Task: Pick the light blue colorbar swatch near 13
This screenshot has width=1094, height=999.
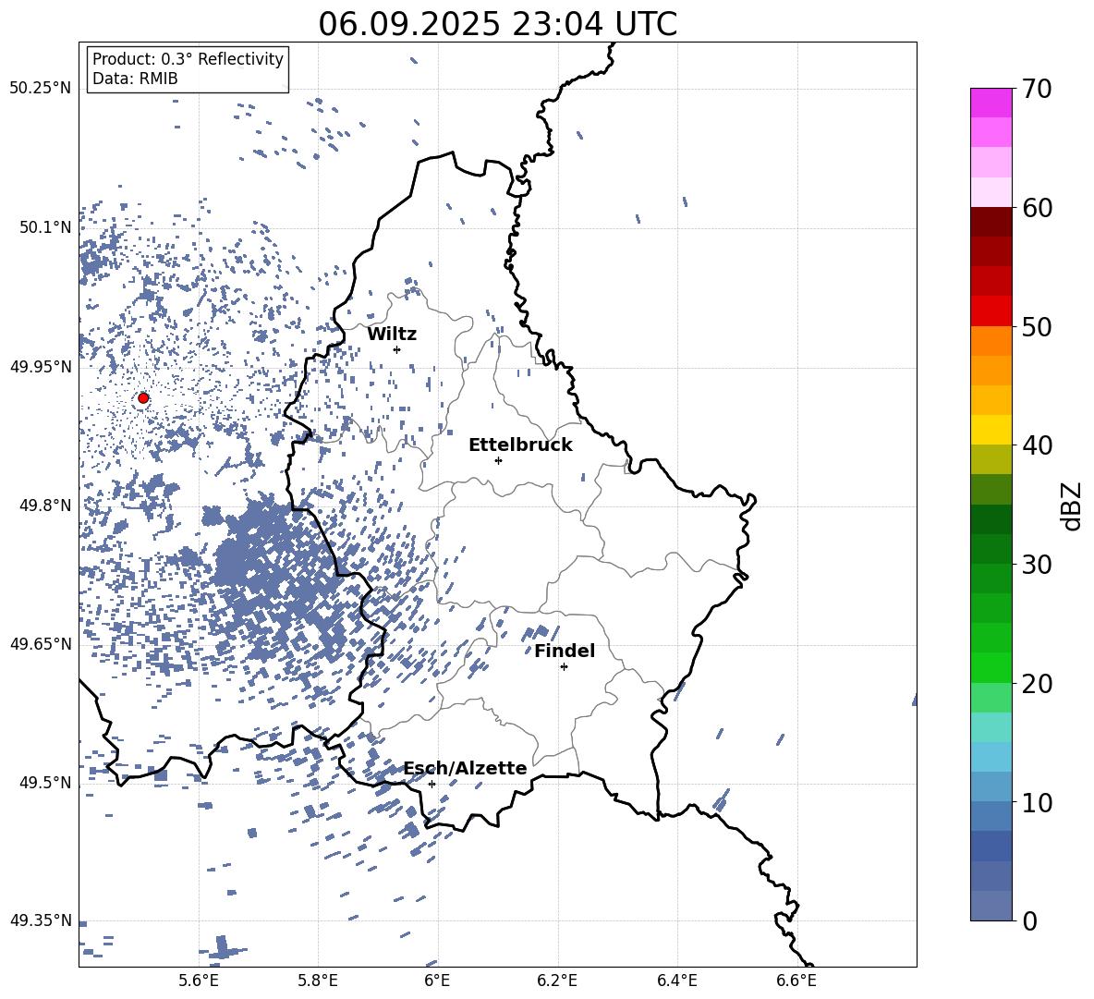Action: click(991, 757)
